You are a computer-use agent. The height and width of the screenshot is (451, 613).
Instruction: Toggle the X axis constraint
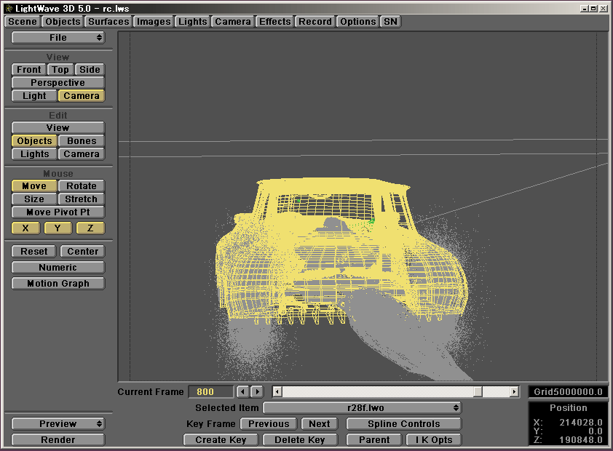coord(25,228)
